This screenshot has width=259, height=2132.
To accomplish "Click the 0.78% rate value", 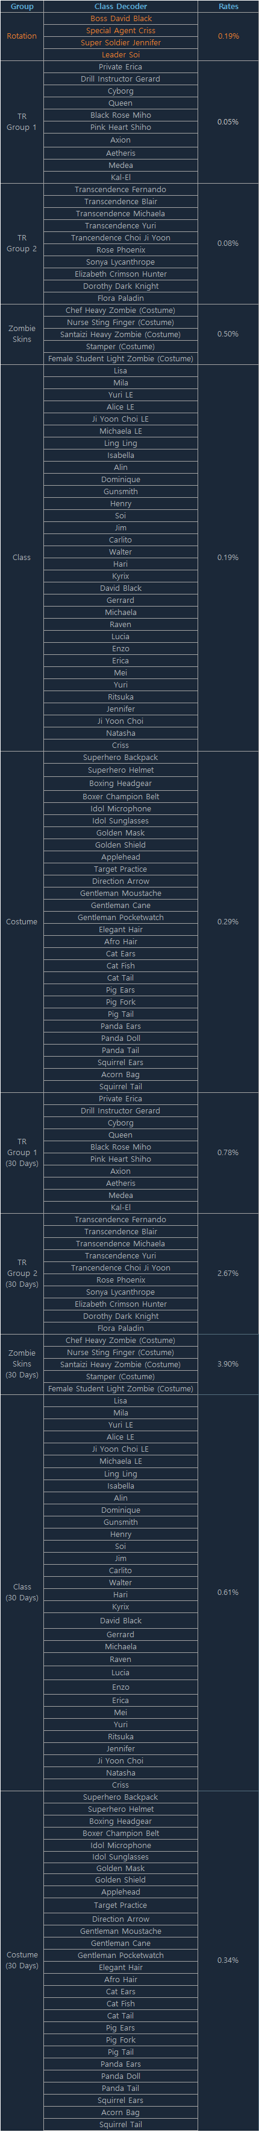I will (228, 1152).
